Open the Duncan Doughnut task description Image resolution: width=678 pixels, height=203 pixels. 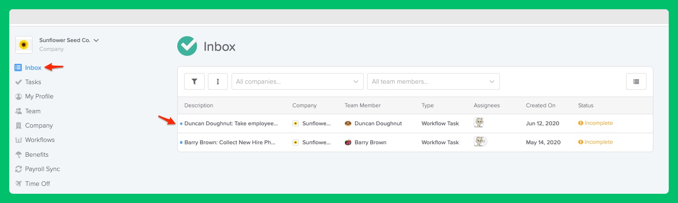coord(231,123)
